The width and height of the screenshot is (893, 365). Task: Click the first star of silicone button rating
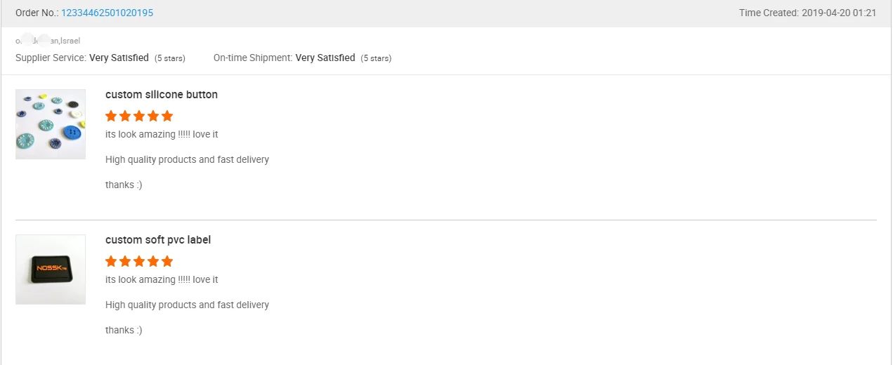click(x=111, y=116)
